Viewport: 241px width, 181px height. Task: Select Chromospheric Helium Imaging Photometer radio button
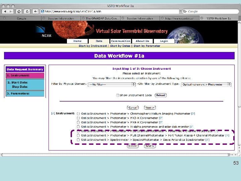click(x=78, y=114)
